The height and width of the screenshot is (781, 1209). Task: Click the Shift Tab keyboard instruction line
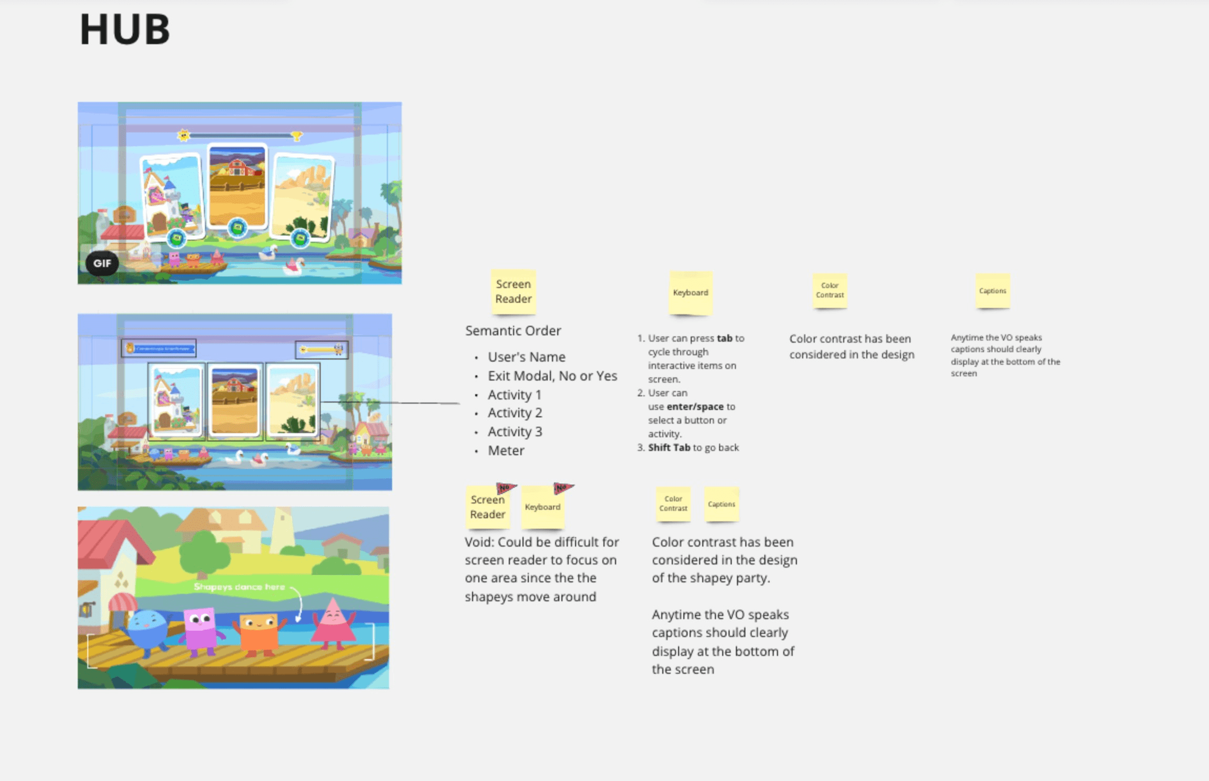pos(693,447)
